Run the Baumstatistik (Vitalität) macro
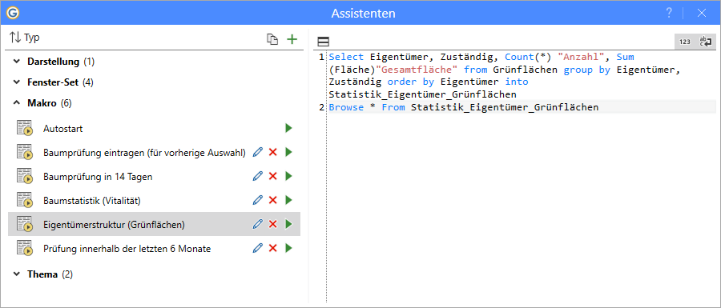 (288, 200)
